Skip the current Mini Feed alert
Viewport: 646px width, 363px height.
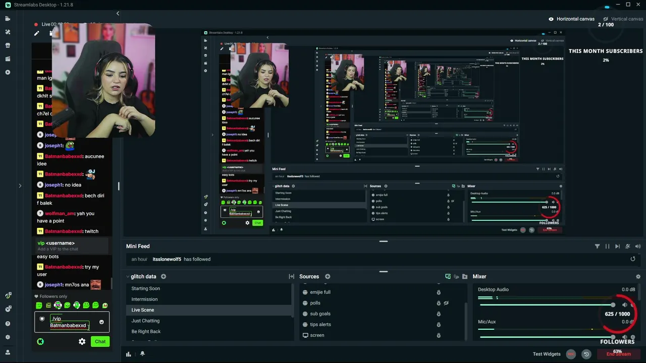pos(617,247)
